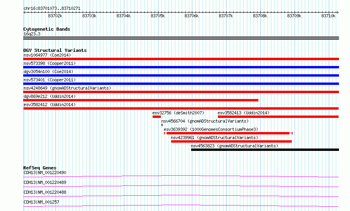Click the nsv1064977 (Coe2014) label
This screenshot has width=350, height=211.
[47, 55]
